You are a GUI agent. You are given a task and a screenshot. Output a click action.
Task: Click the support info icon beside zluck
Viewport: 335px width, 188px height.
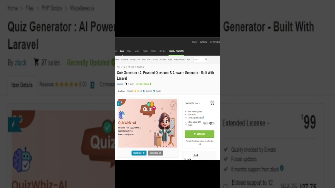point(204,118)
